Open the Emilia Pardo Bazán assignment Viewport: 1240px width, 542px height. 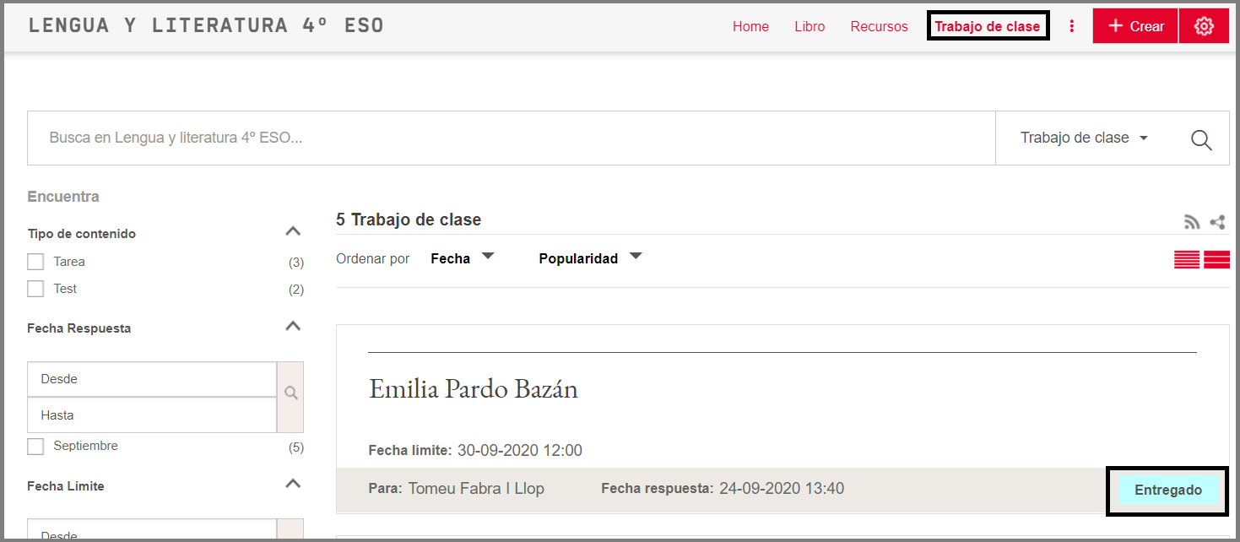pyautogui.click(x=474, y=388)
